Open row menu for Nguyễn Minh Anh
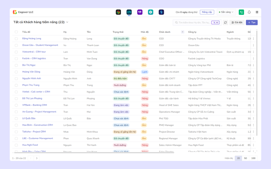Image resolution: width=271 pixels, height=169 pixels. (x=253, y=78)
